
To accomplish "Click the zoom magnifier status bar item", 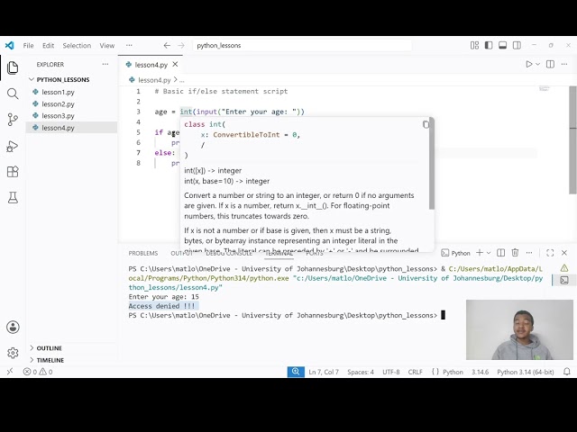I will (x=296, y=372).
